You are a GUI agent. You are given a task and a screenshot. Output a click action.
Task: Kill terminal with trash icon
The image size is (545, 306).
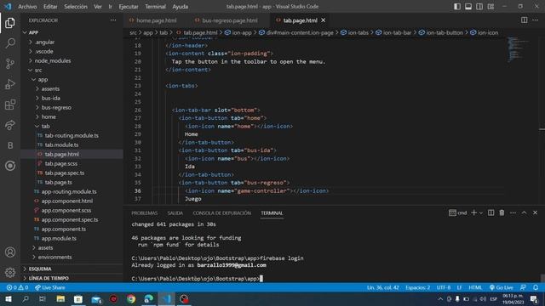502,212
